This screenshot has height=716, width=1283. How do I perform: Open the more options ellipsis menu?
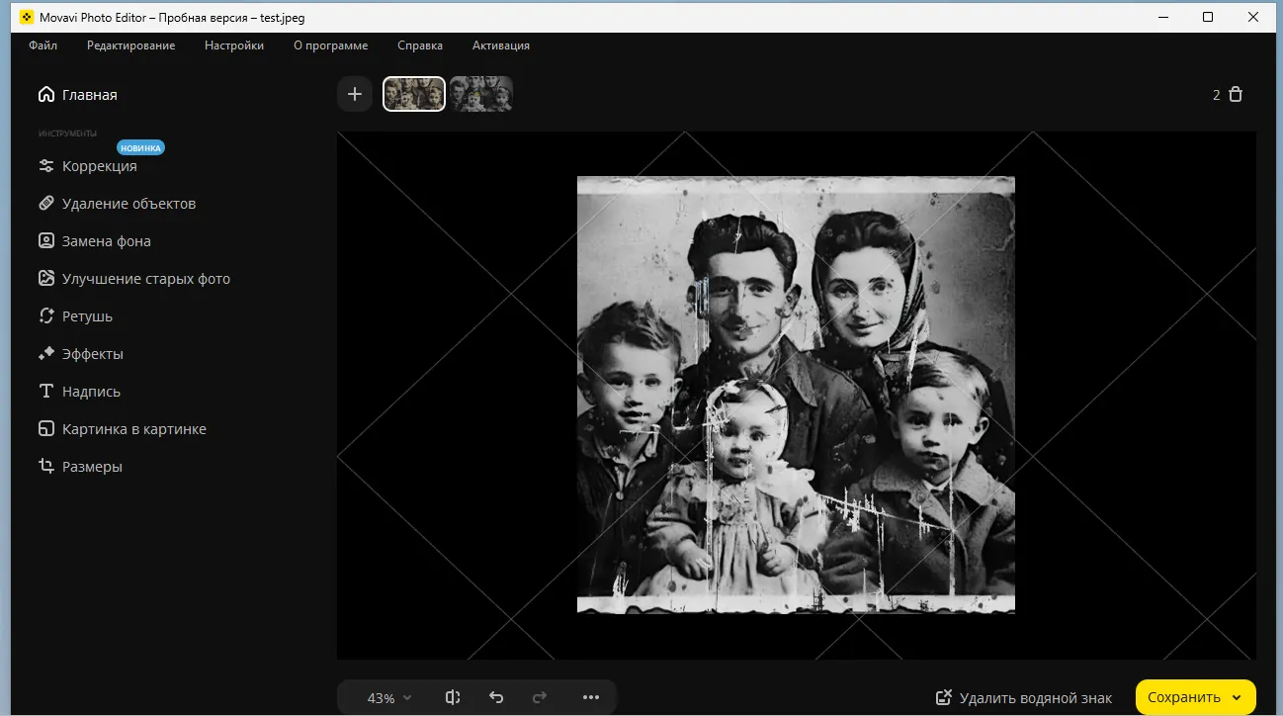591,697
